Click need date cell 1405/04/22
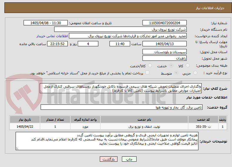Image resolution: width=232 pixels, height=167 pixels. pyautogui.click(x=25, y=127)
